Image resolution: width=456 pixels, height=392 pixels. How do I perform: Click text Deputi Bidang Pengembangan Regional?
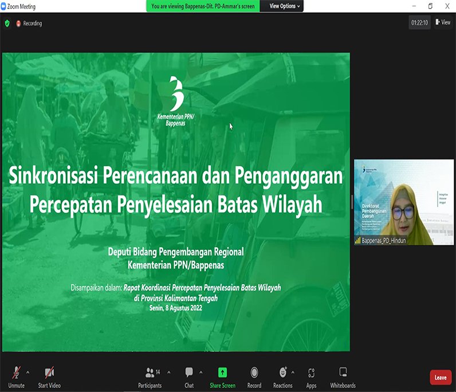coord(176,252)
